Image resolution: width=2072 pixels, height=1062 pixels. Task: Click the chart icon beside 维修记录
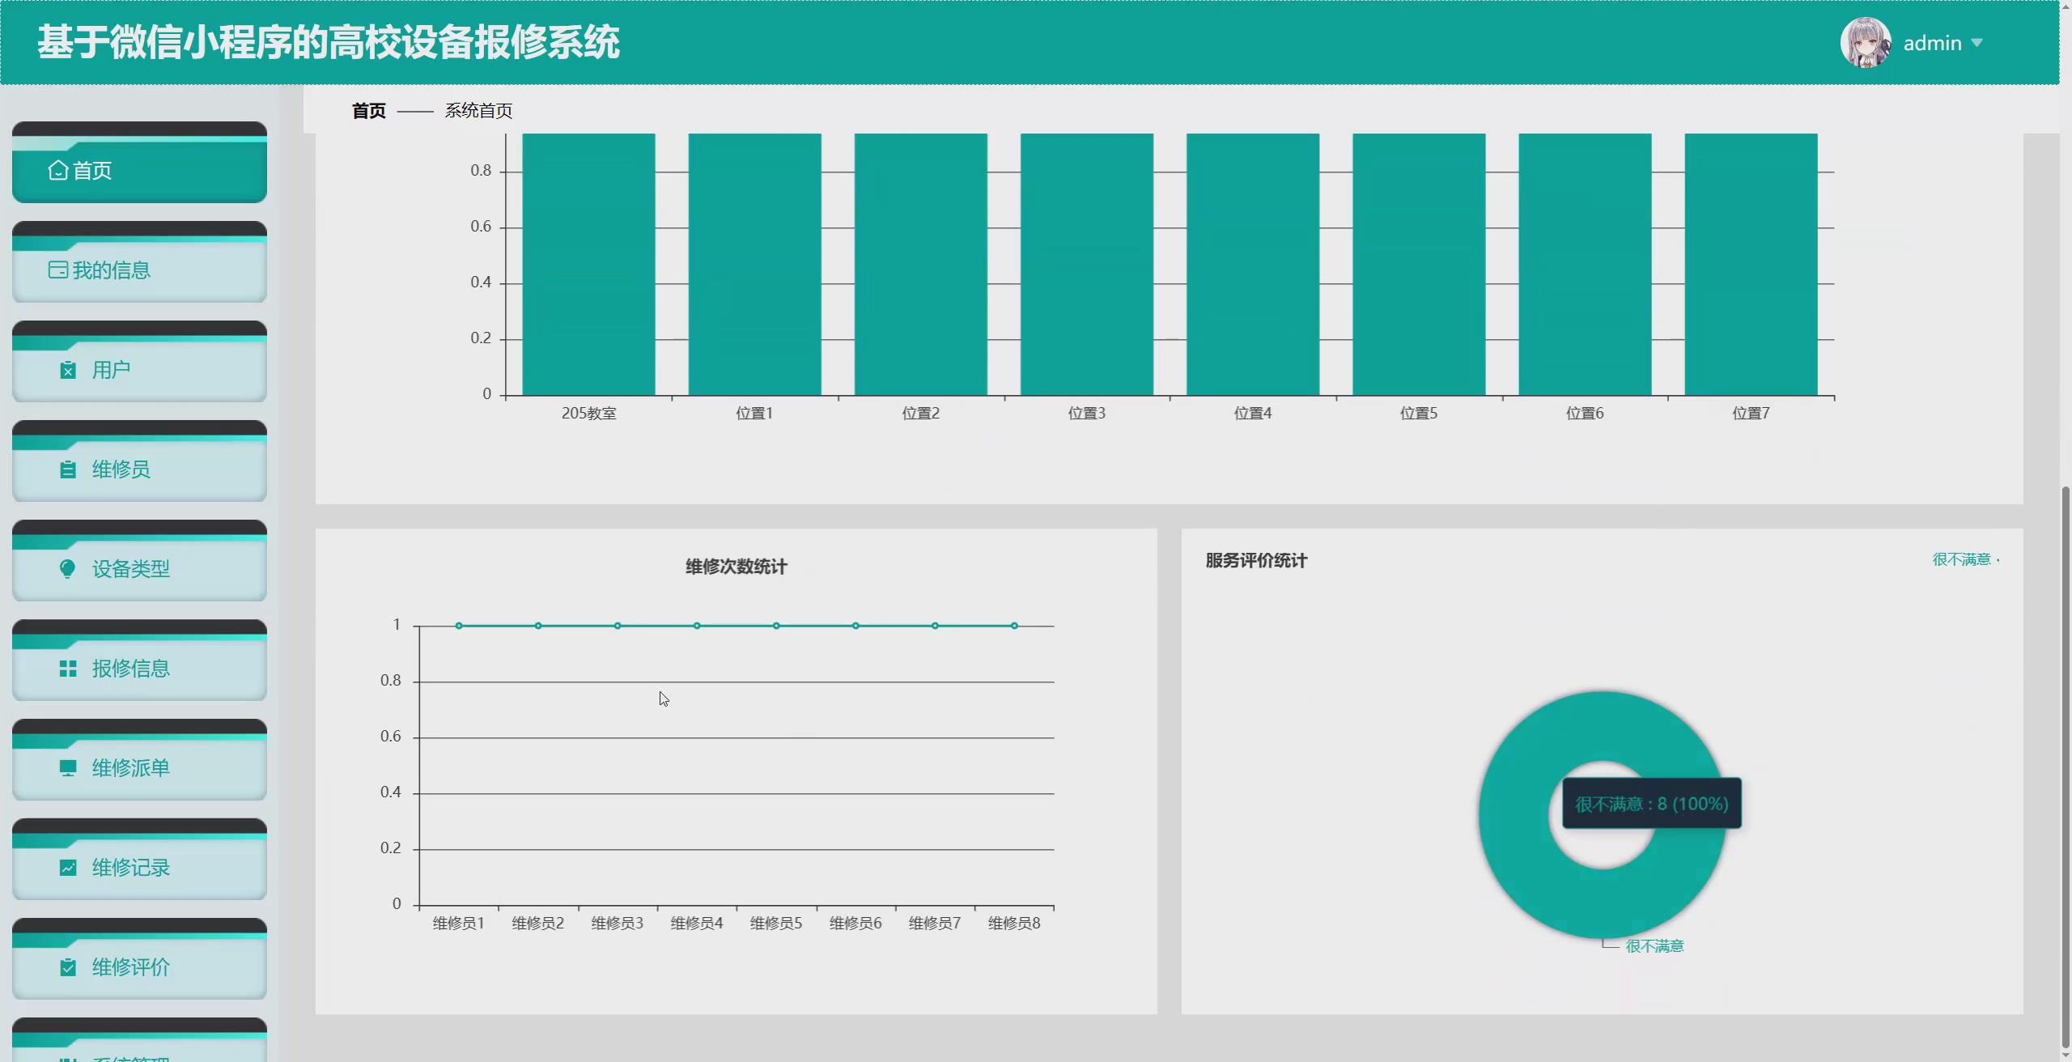point(68,867)
